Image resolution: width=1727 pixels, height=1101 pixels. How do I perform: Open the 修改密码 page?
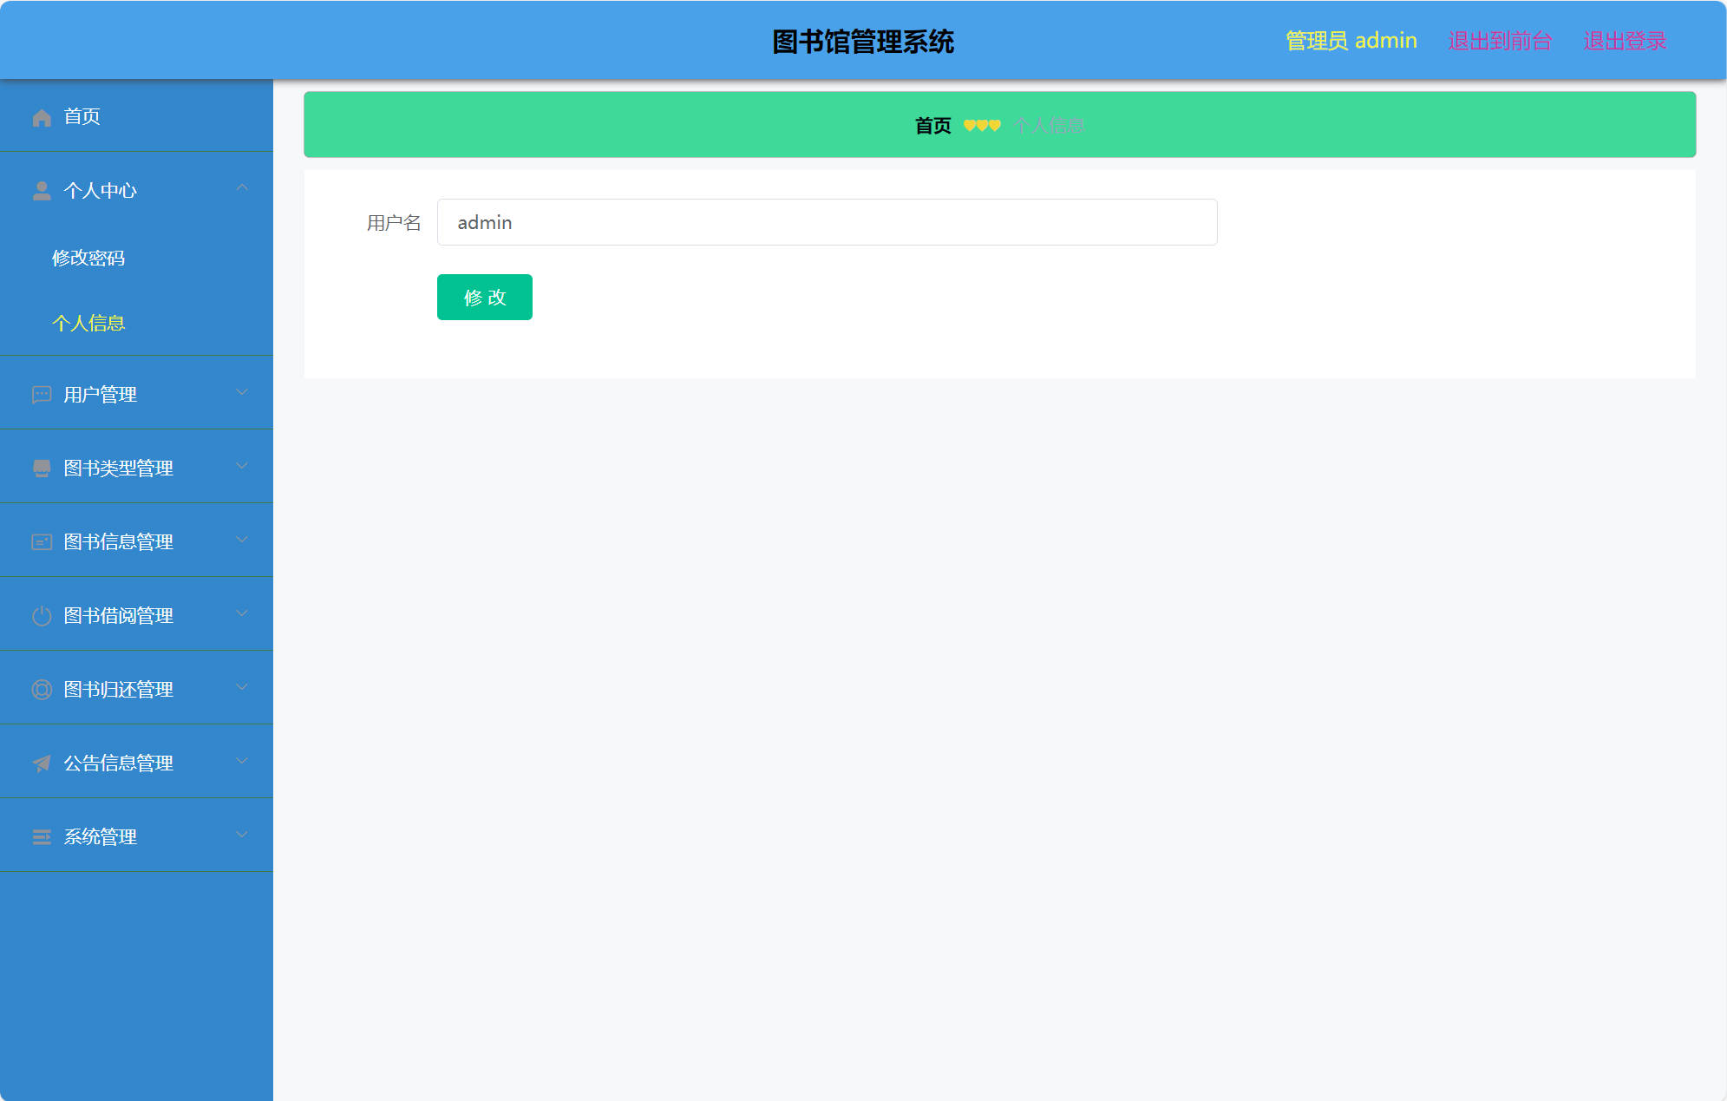point(88,258)
